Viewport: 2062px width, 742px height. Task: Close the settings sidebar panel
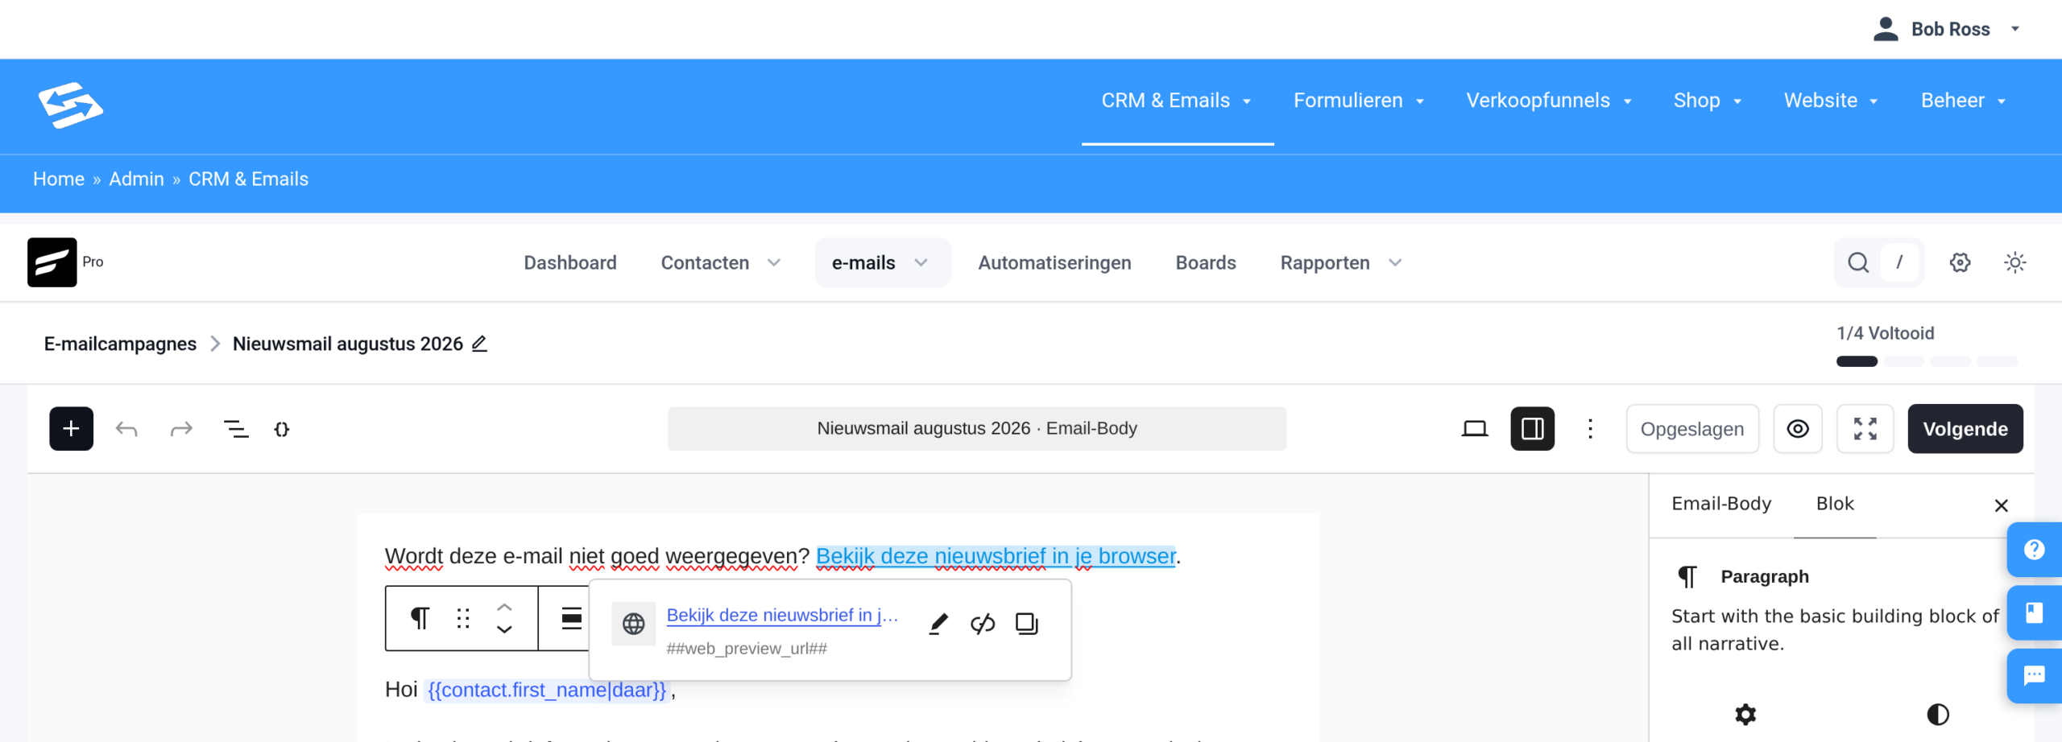pyautogui.click(x=2001, y=505)
